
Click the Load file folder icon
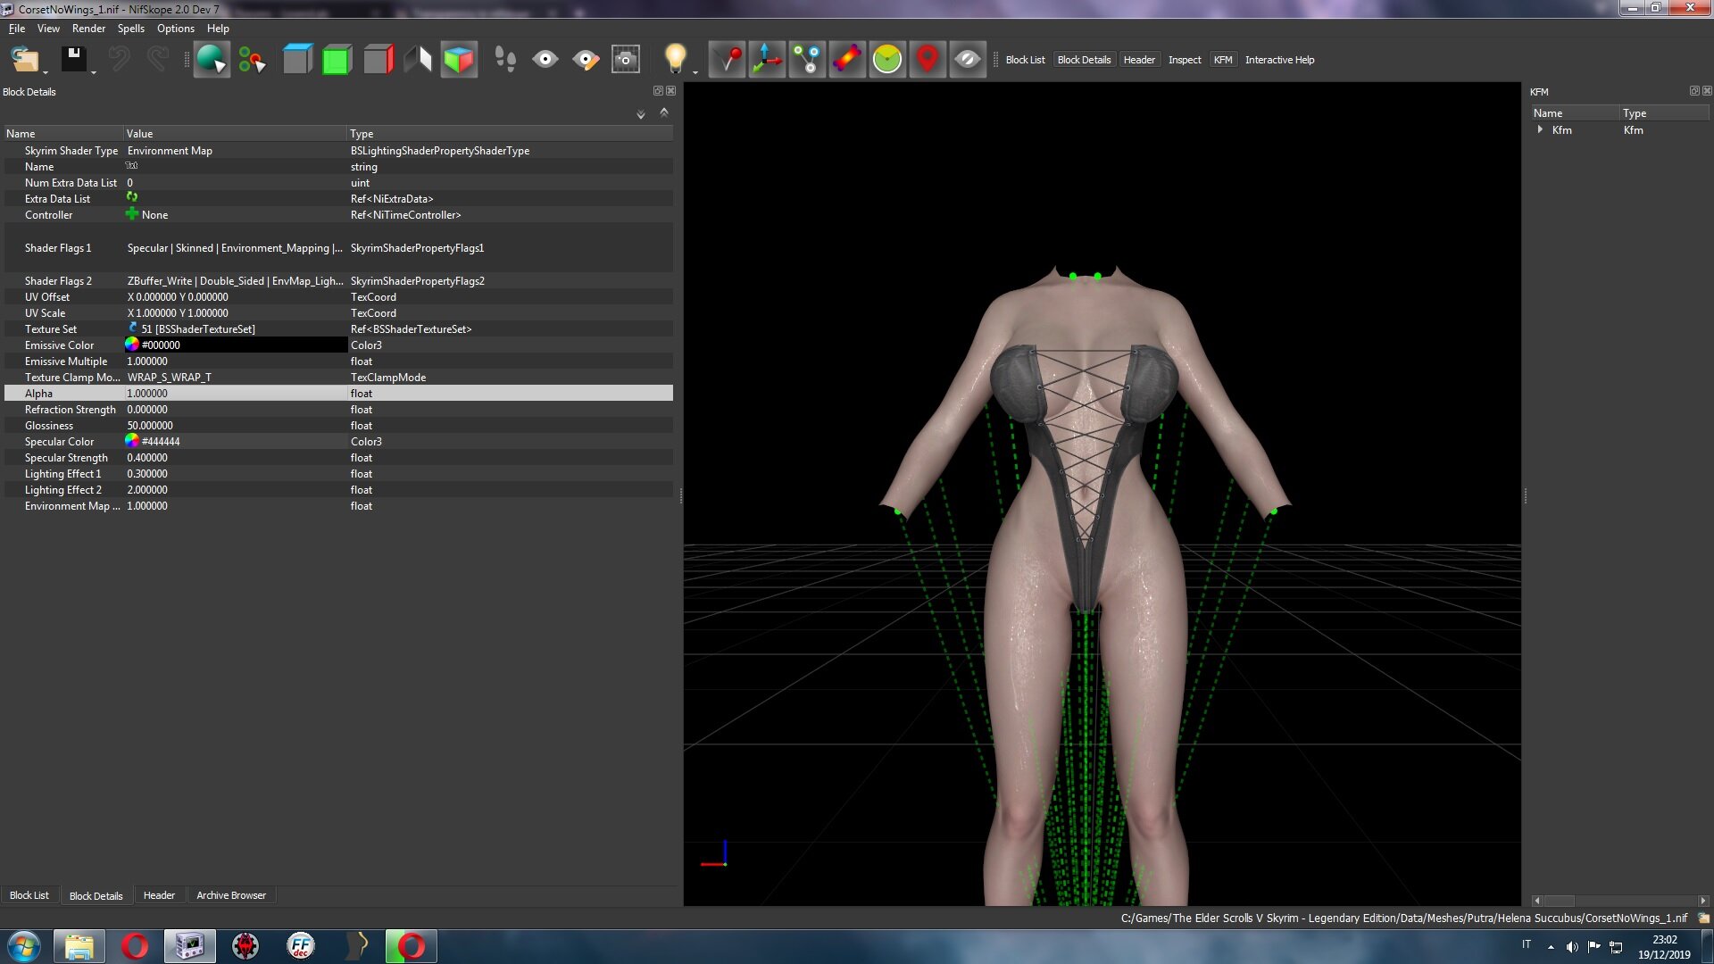[x=24, y=60]
